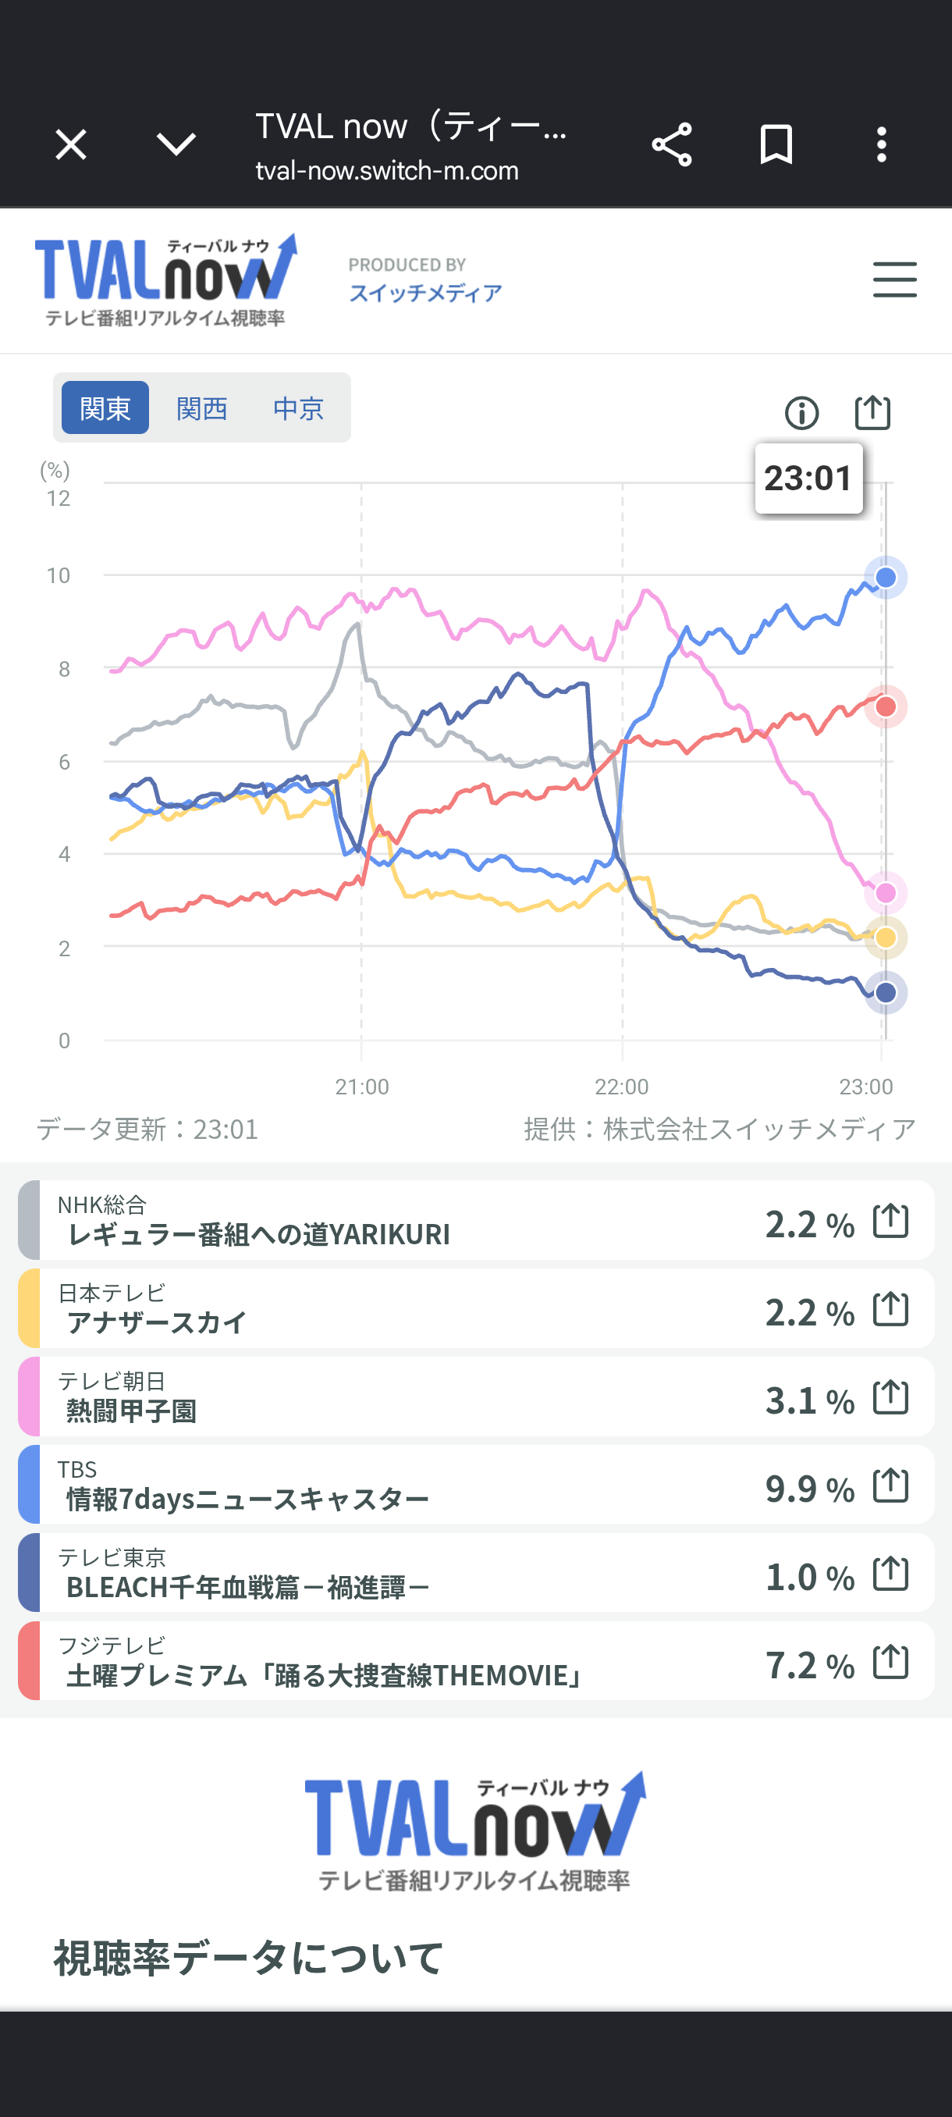Select the フジテレビ 土曜プレミアム row
This screenshot has height=2117, width=952.
click(475, 1661)
